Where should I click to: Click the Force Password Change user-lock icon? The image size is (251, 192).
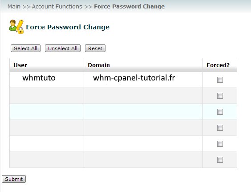click(16, 27)
